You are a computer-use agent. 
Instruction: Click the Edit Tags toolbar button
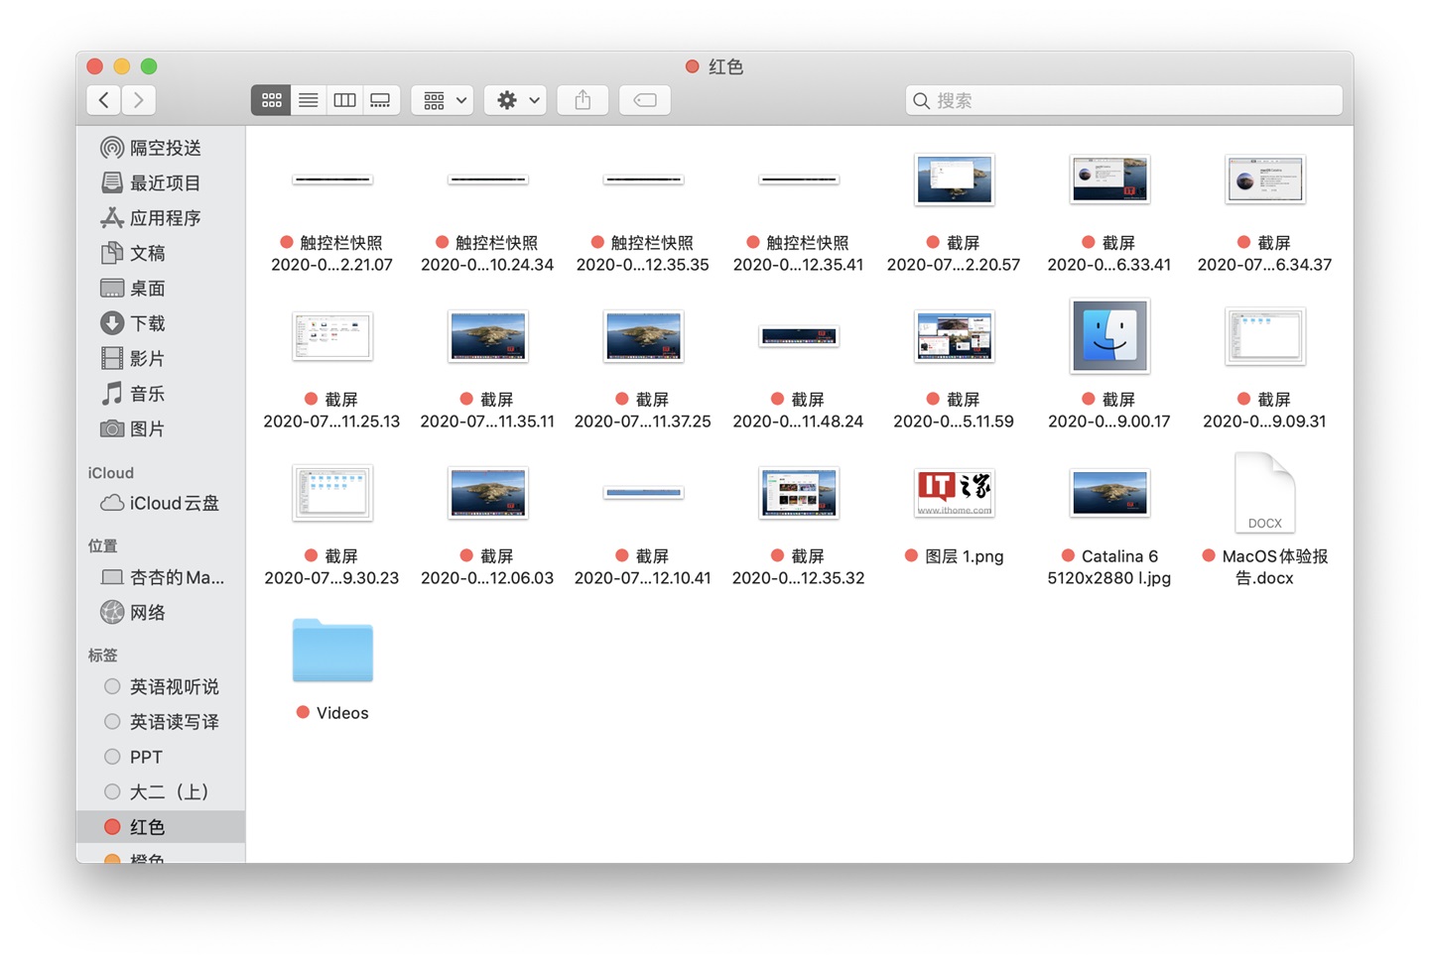(x=645, y=100)
